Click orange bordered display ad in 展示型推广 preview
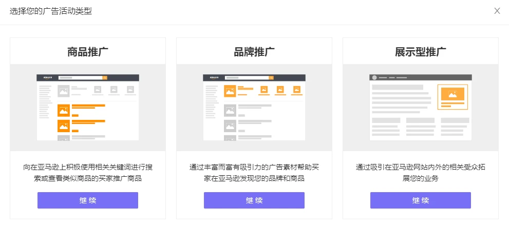509x229 pixels. pos(453,97)
